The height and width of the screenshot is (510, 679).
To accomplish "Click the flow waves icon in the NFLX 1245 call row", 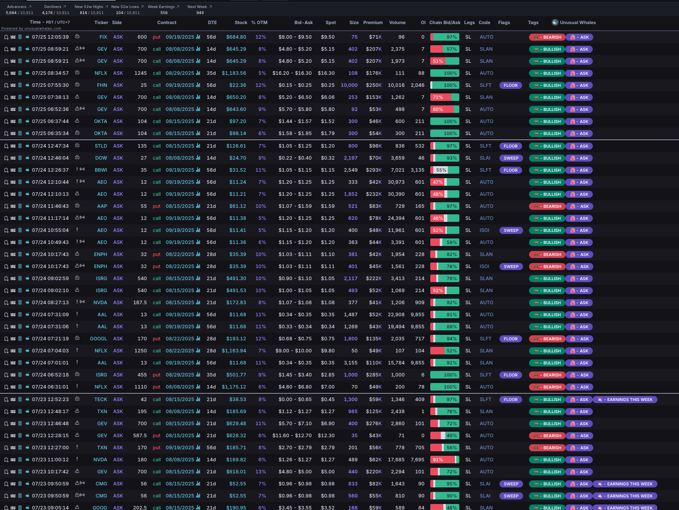I will (13, 73).
